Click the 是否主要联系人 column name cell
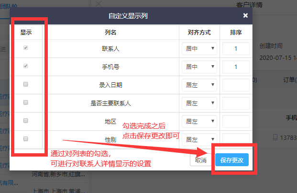 110,103
